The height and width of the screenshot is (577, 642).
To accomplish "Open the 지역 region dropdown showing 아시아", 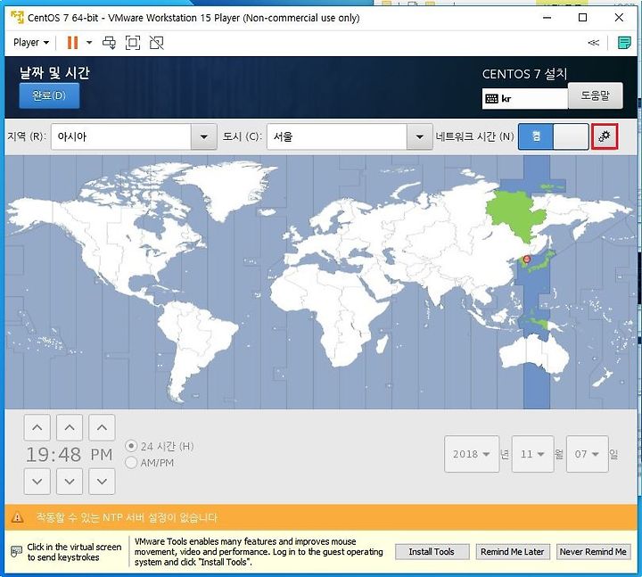I will [134, 136].
